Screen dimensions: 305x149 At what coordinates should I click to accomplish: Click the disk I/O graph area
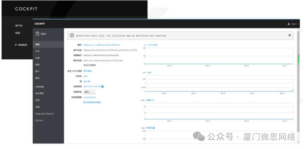tap(220, 111)
